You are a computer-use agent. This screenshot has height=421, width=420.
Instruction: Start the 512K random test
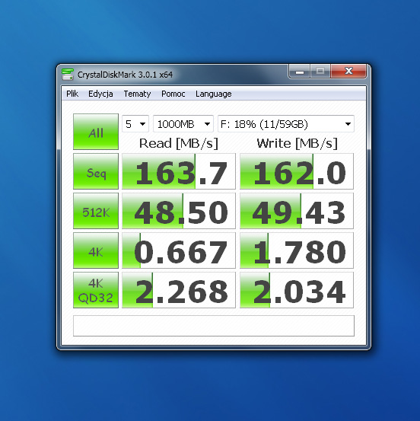96,211
